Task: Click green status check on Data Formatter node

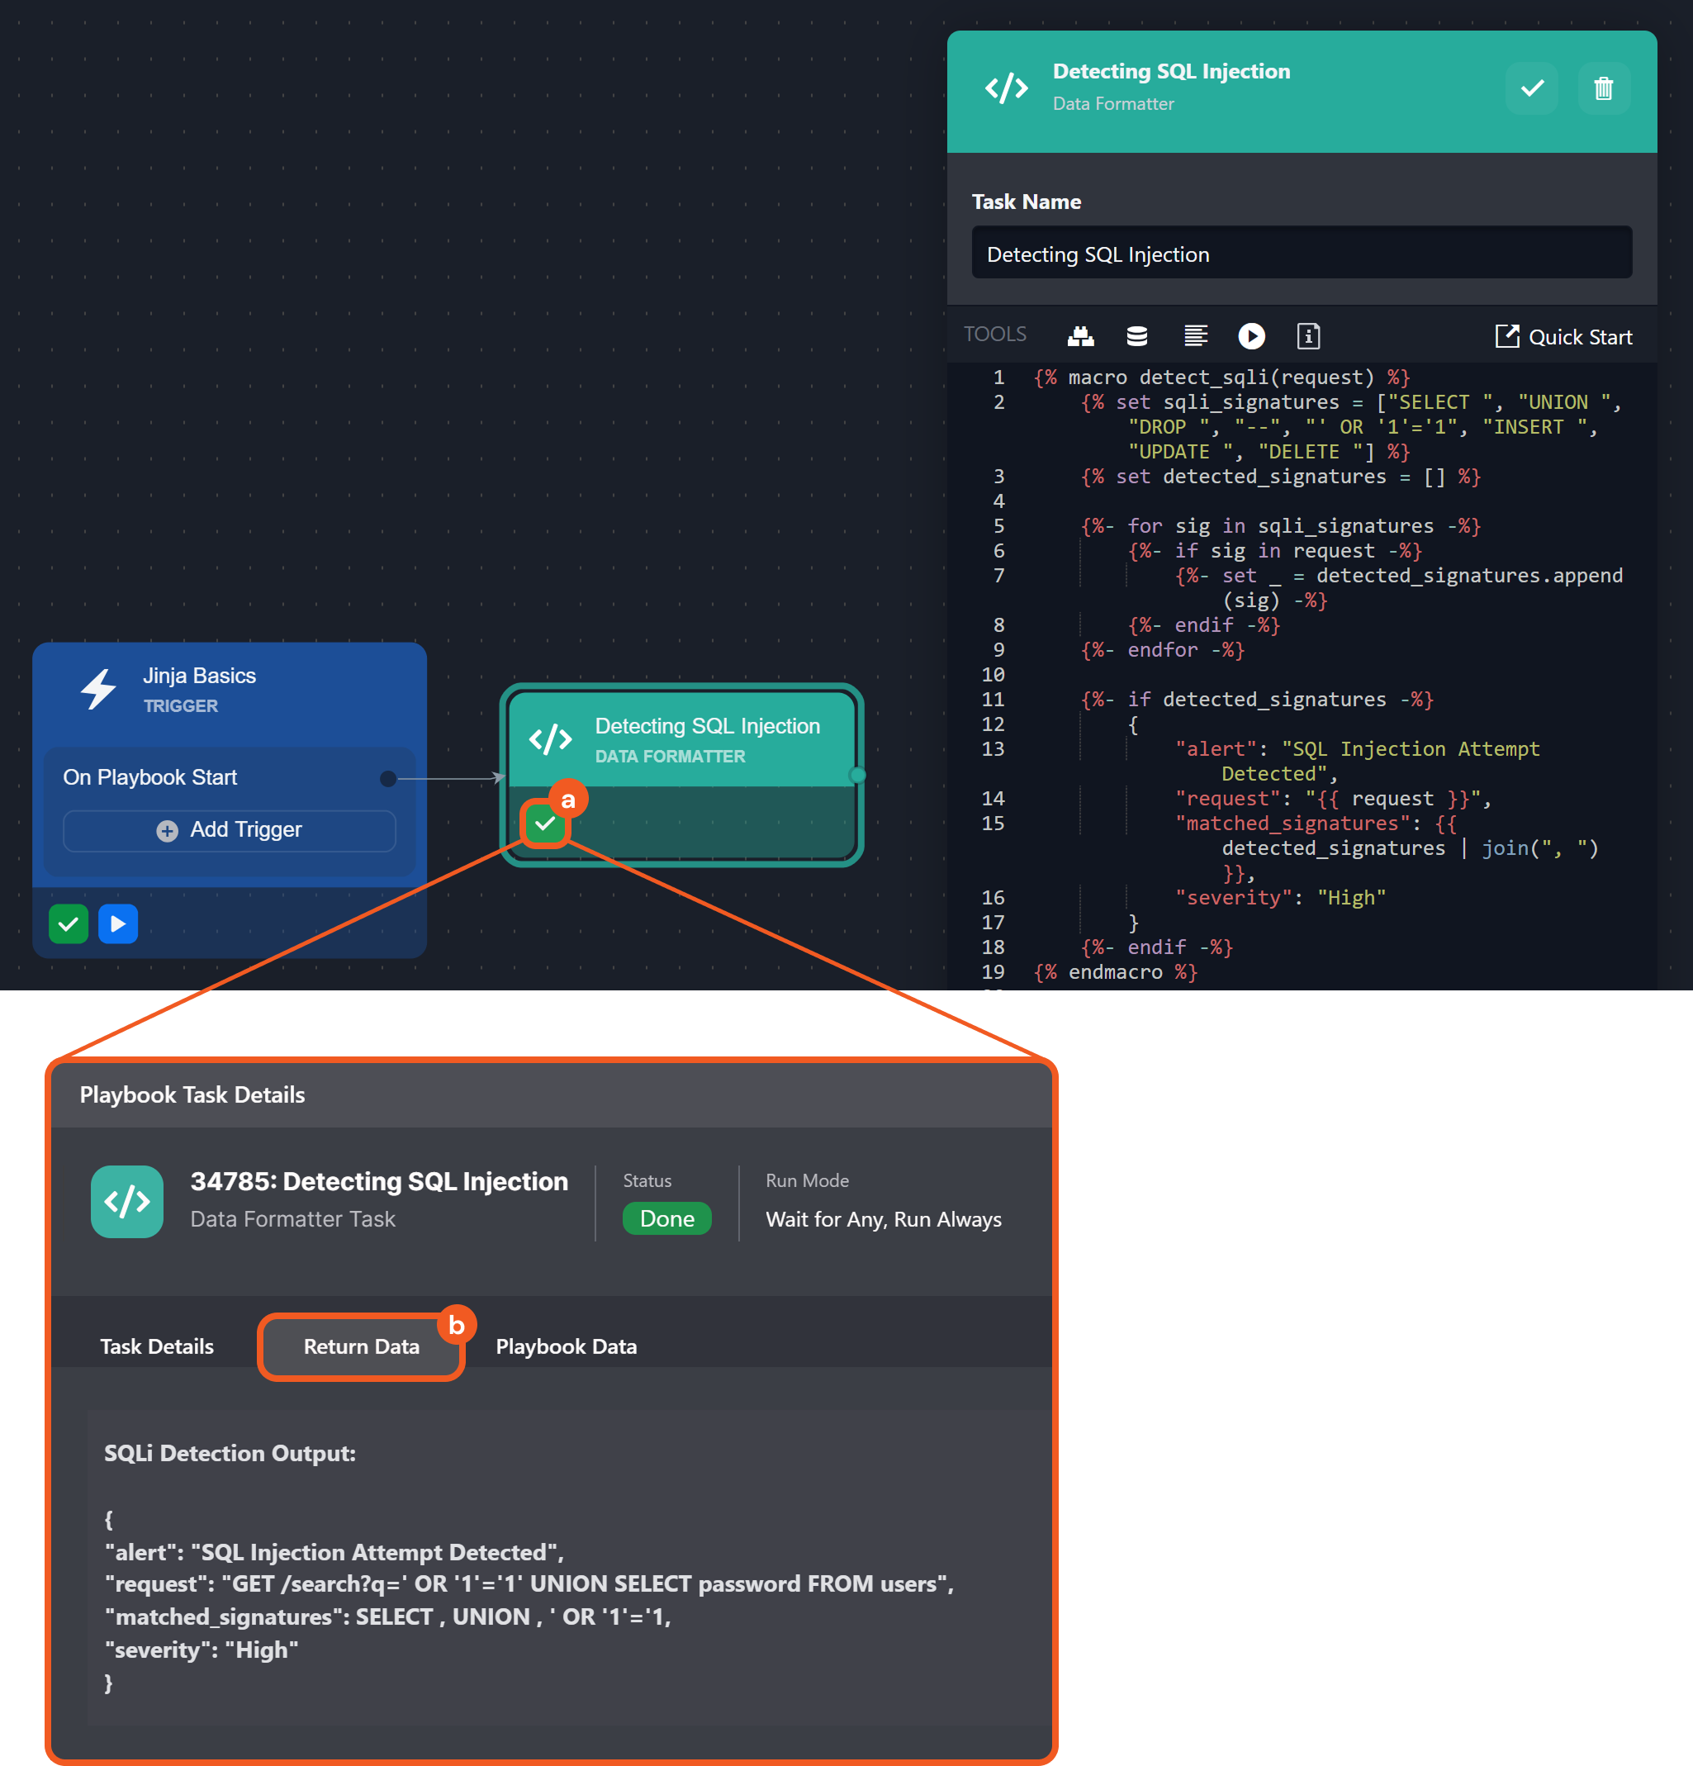Action: coord(545,824)
